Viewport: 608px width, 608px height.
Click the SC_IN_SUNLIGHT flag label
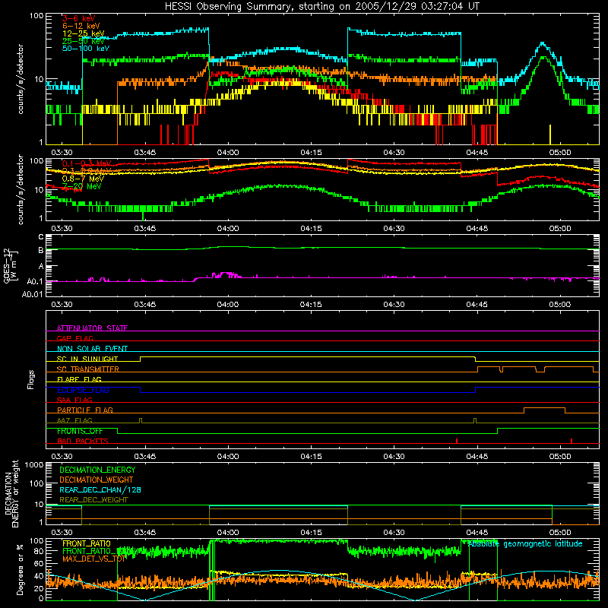87,359
